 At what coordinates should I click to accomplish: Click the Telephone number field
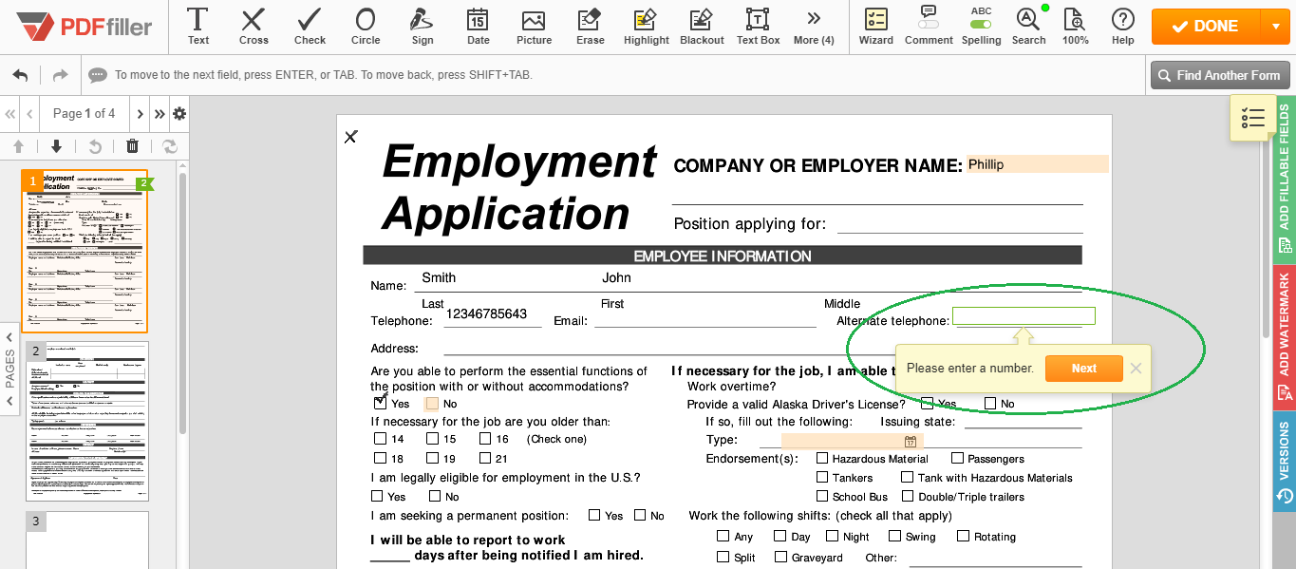point(493,315)
